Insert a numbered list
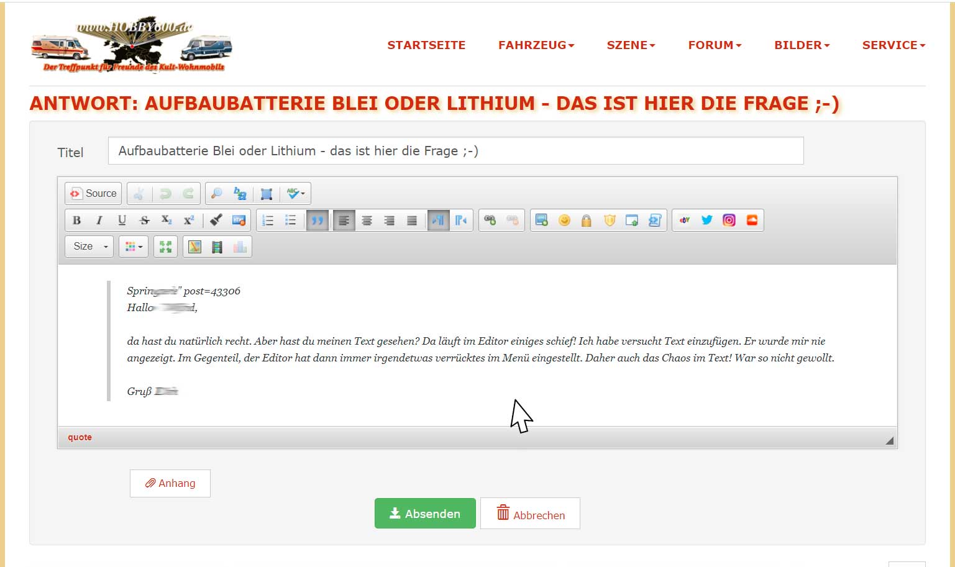Viewport: 955px width, 567px height. click(268, 220)
